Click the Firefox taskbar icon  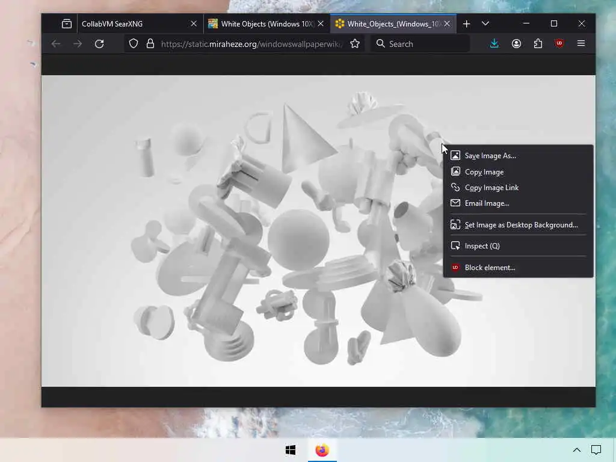pyautogui.click(x=322, y=450)
